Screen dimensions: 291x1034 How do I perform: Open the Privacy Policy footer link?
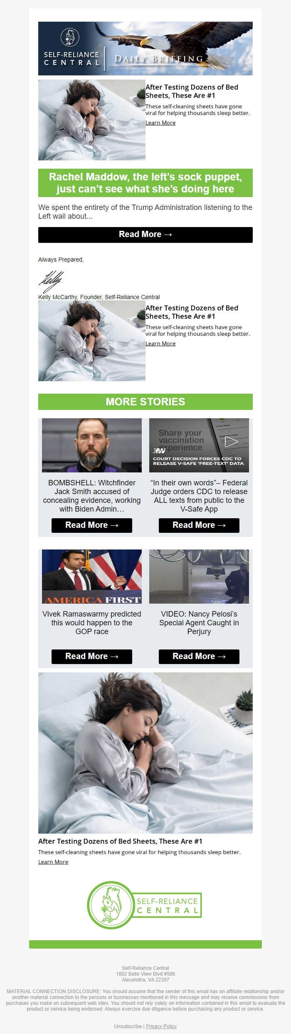coord(161,1026)
